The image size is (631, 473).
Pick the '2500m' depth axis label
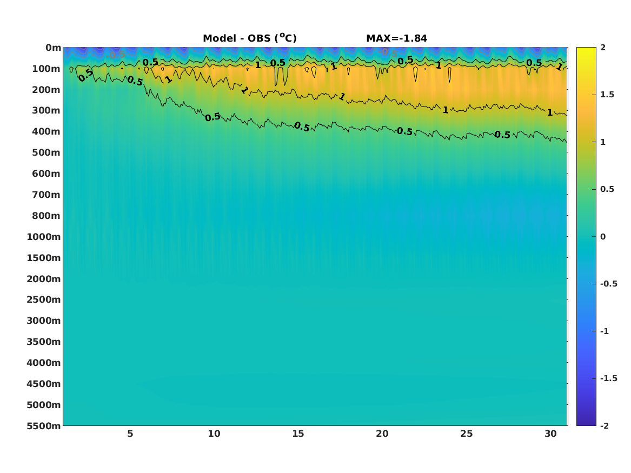pyautogui.click(x=44, y=299)
